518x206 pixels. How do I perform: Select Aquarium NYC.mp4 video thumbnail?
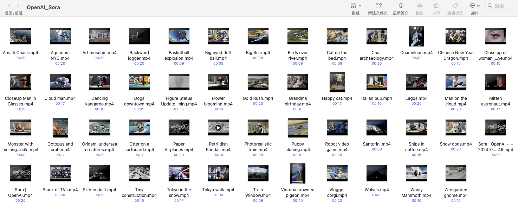[60, 36]
